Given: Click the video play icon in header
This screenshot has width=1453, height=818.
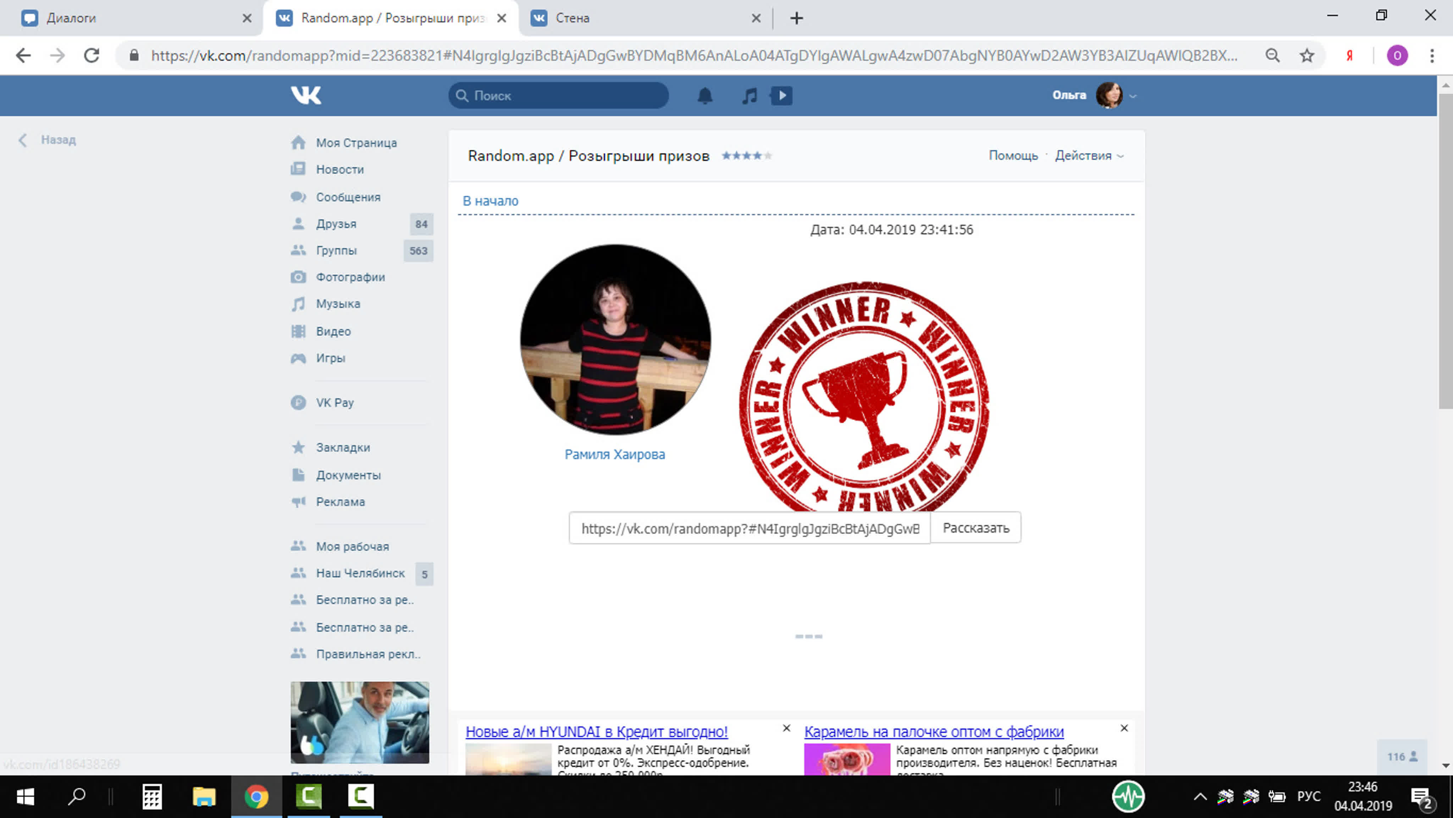Looking at the screenshot, I should tap(782, 95).
